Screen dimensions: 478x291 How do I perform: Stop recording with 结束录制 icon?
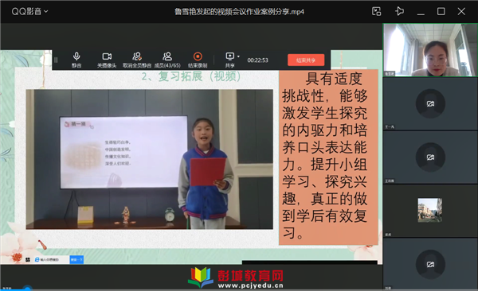click(198, 60)
